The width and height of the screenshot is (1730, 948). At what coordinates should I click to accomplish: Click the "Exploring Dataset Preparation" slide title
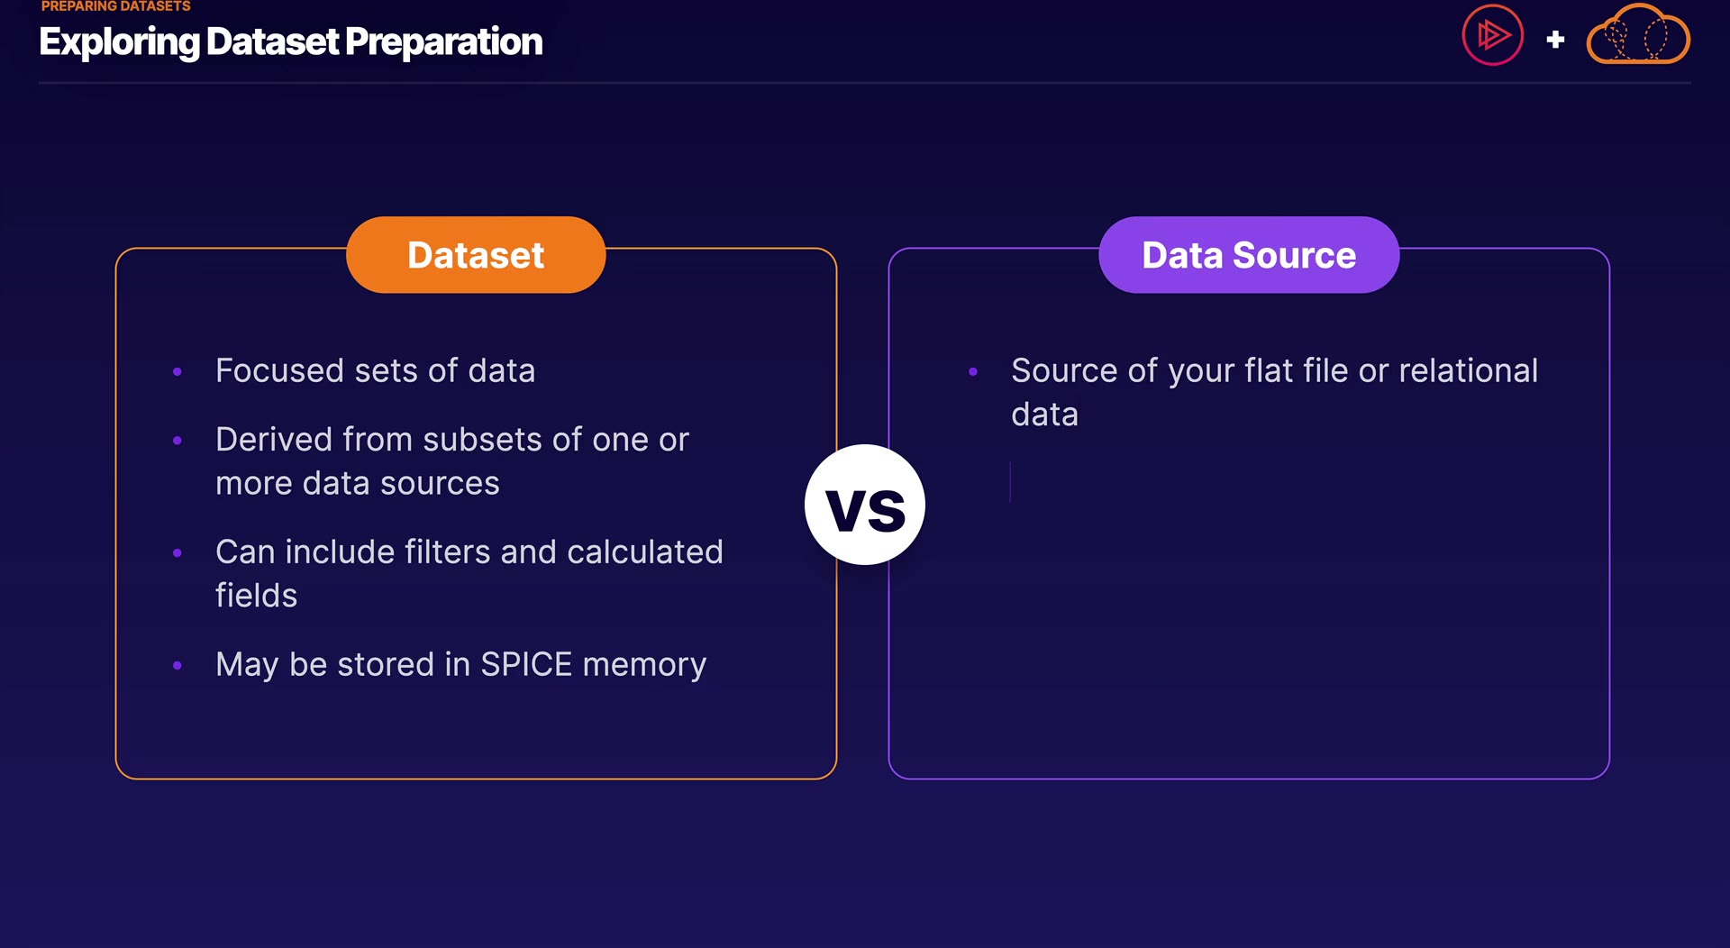(x=291, y=42)
